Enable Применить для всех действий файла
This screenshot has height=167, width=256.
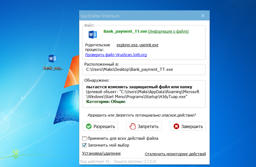(x=84, y=138)
